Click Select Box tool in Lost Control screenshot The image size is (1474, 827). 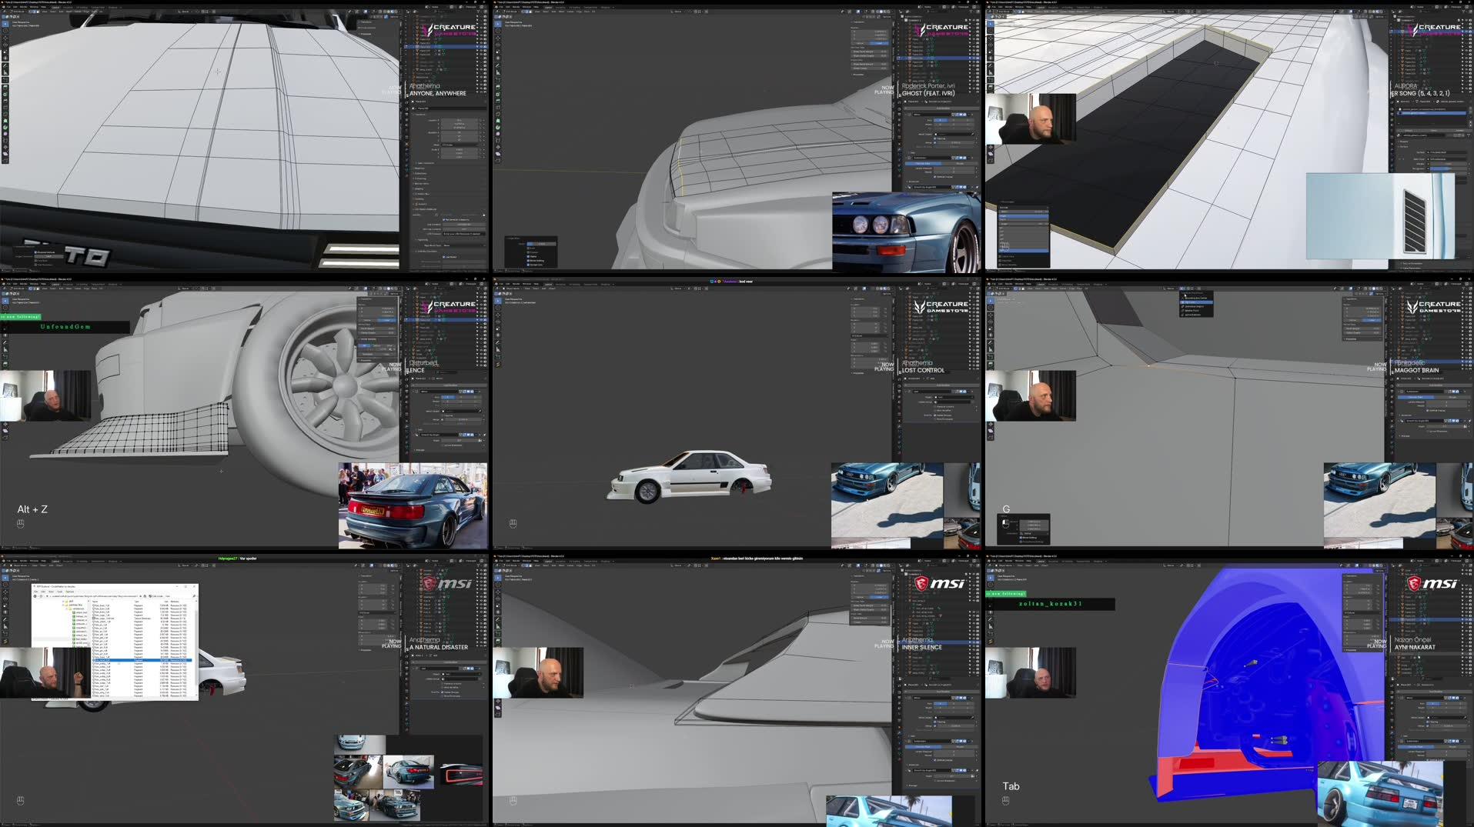pos(498,301)
